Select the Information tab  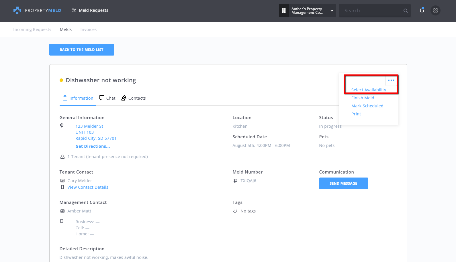(78, 98)
